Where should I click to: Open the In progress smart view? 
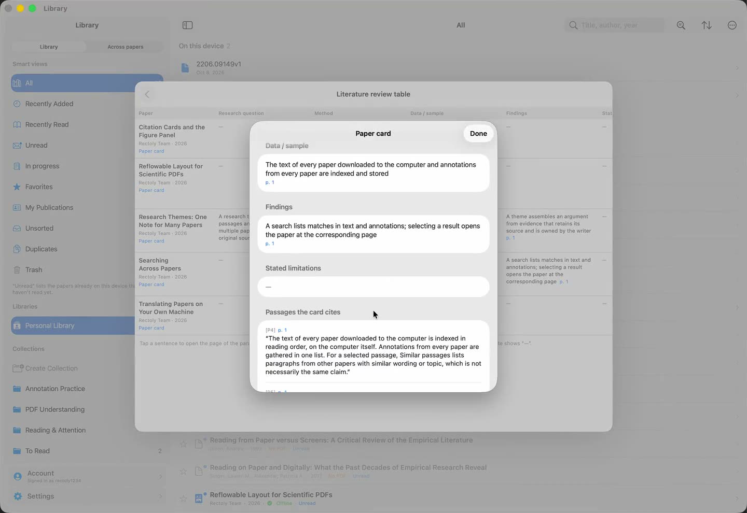click(x=87, y=166)
